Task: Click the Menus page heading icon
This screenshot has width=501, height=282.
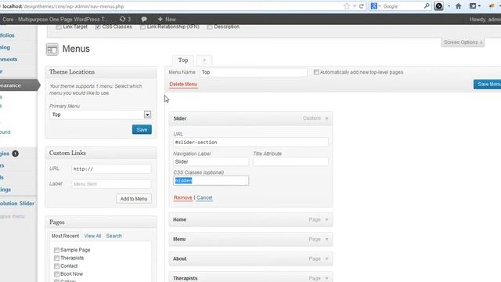Action: (x=52, y=49)
